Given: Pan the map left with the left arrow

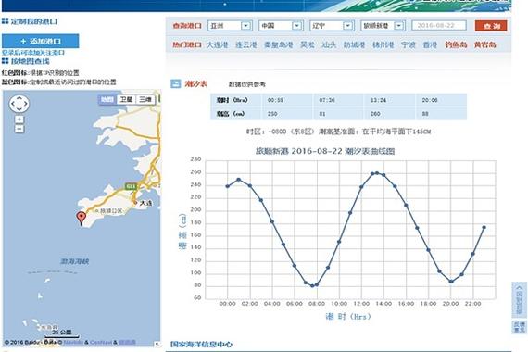Looking at the screenshot, I should click(12, 104).
